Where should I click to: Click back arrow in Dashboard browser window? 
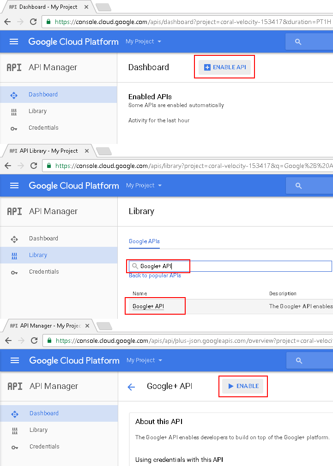tap(7, 22)
